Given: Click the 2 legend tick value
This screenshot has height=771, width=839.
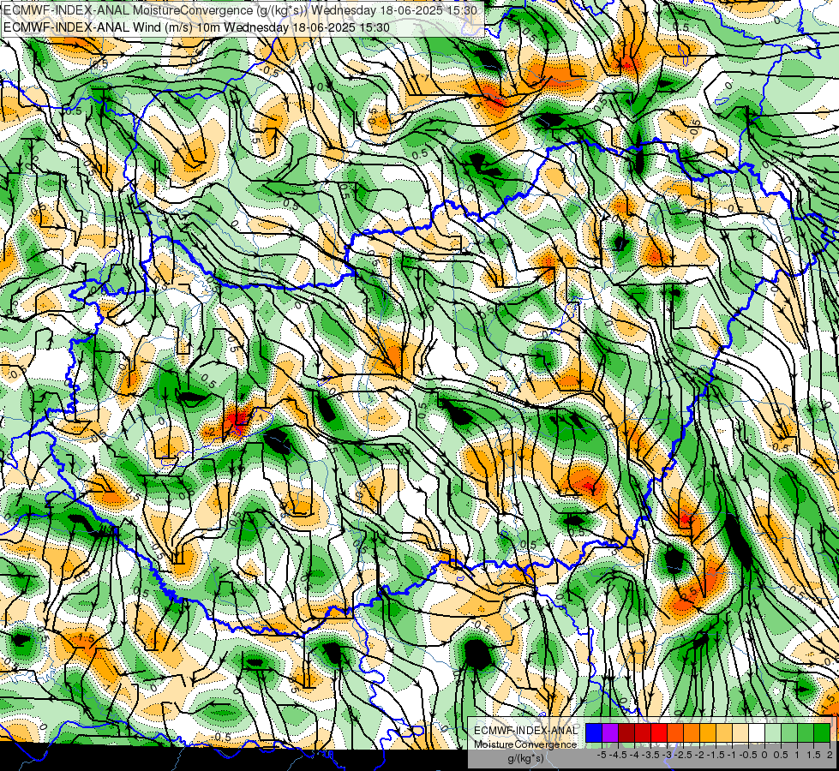Looking at the screenshot, I should coord(830,755).
